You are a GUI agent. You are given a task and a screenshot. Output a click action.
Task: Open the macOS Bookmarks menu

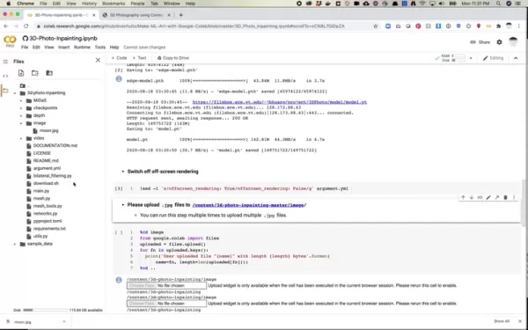point(113,4)
